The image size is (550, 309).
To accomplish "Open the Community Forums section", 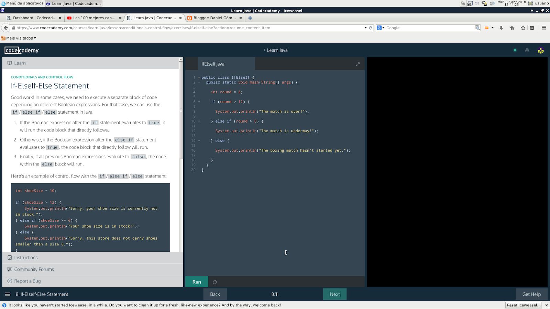I will coord(33,269).
